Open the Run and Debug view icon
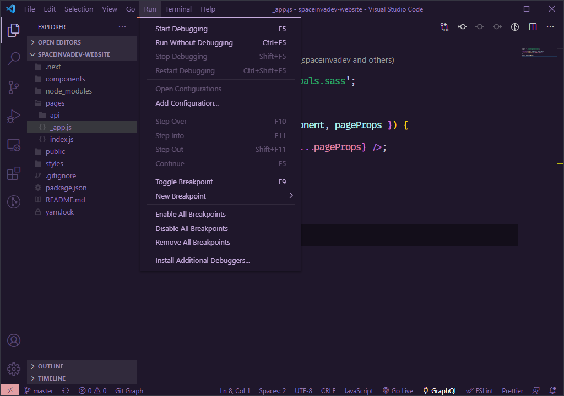Image resolution: width=564 pixels, height=396 pixels. (x=13, y=116)
